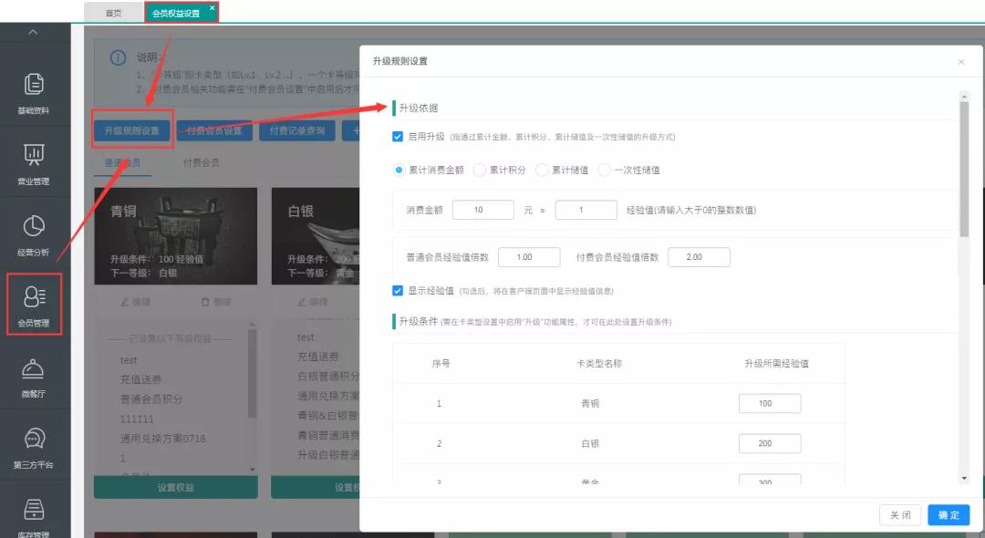The image size is (985, 538).
Task: Select the 累计积分 radio option
Action: coord(480,170)
